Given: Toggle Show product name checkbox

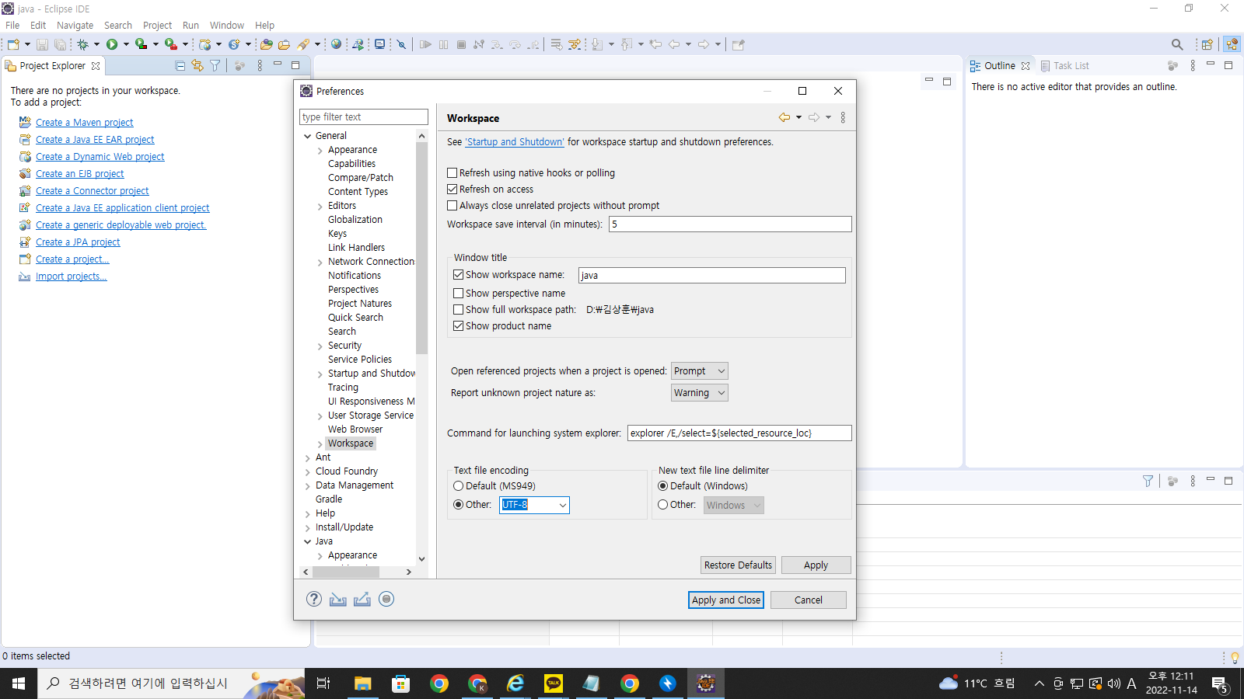Looking at the screenshot, I should [x=459, y=326].
